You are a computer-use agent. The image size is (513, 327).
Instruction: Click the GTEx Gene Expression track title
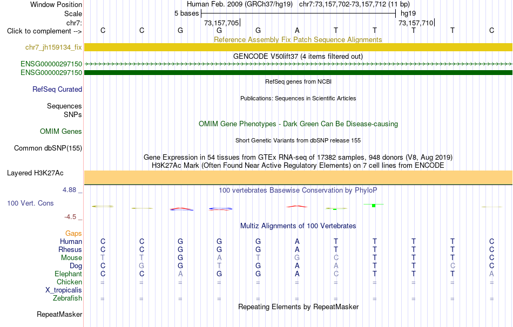tap(298, 157)
